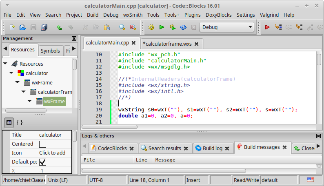The image size is (324, 186).
Task: Step to next line debug icon
Action: point(288,27)
